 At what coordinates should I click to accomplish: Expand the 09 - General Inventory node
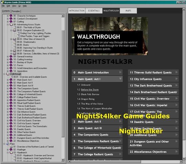pos(8,57)
